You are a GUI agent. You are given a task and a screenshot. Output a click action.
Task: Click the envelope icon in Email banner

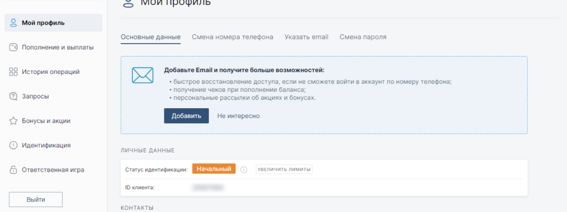tap(142, 75)
